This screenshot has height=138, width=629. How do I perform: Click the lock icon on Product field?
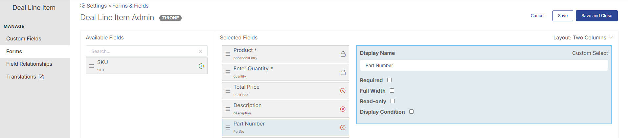(343, 54)
